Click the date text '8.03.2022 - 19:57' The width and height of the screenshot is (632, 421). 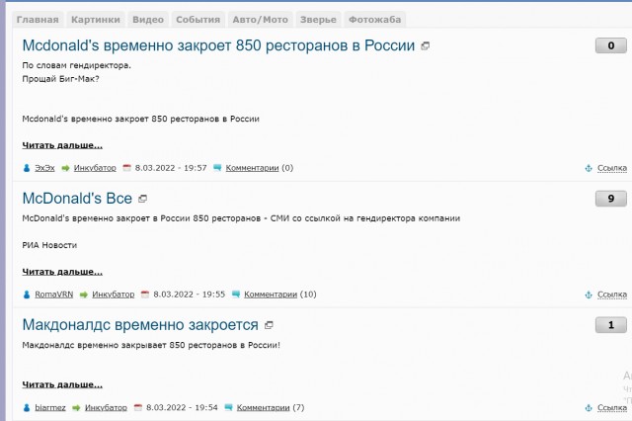click(x=171, y=168)
